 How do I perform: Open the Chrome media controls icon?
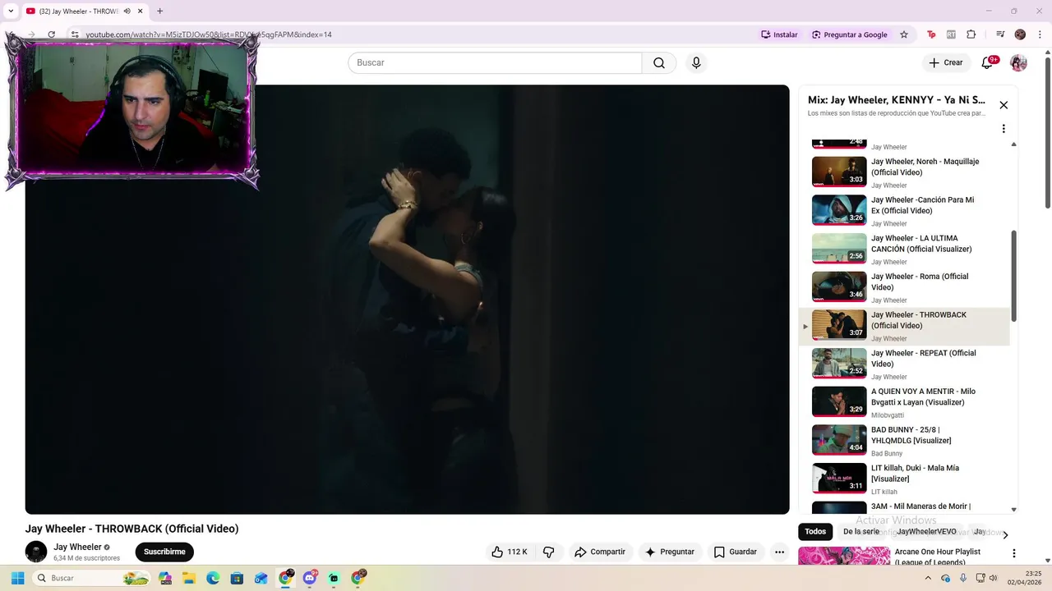click(x=1000, y=34)
